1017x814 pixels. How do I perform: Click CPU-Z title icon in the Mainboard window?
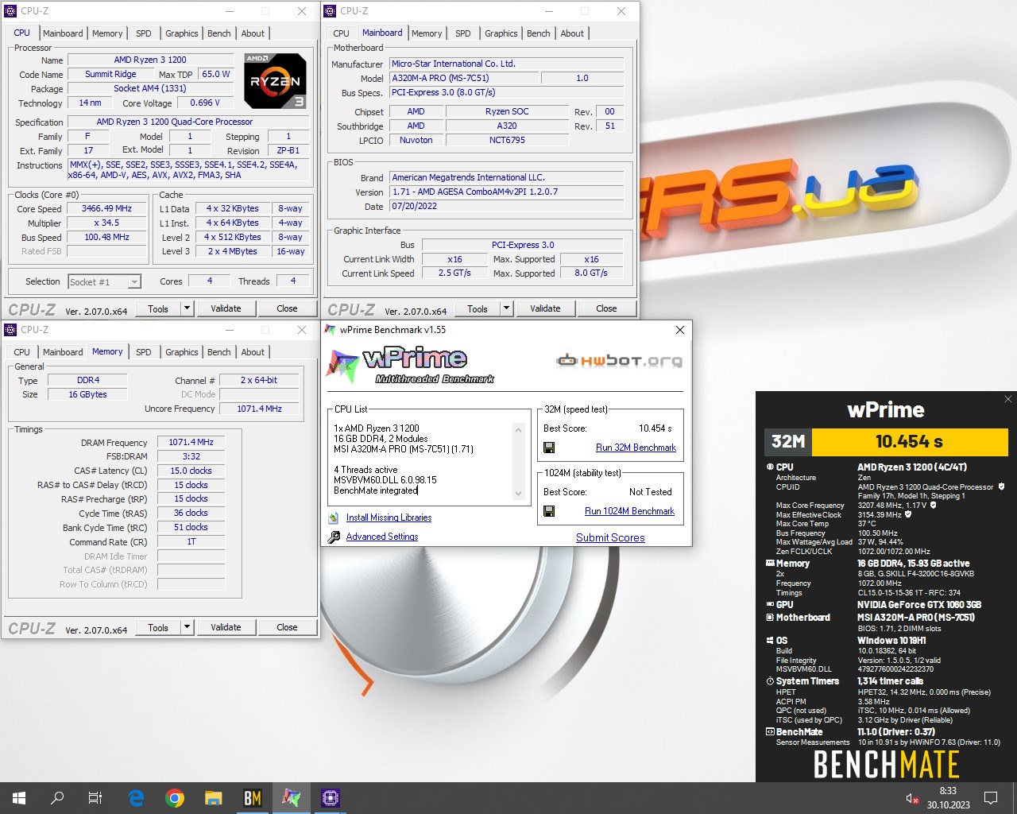click(x=329, y=11)
